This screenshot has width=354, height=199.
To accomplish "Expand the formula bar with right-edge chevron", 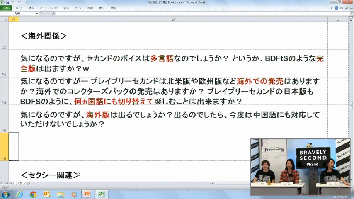I will pos(351,14).
